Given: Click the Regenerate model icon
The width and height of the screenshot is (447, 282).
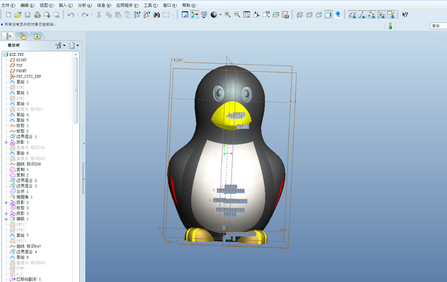Looking at the screenshot, I should pyautogui.click(x=137, y=14).
